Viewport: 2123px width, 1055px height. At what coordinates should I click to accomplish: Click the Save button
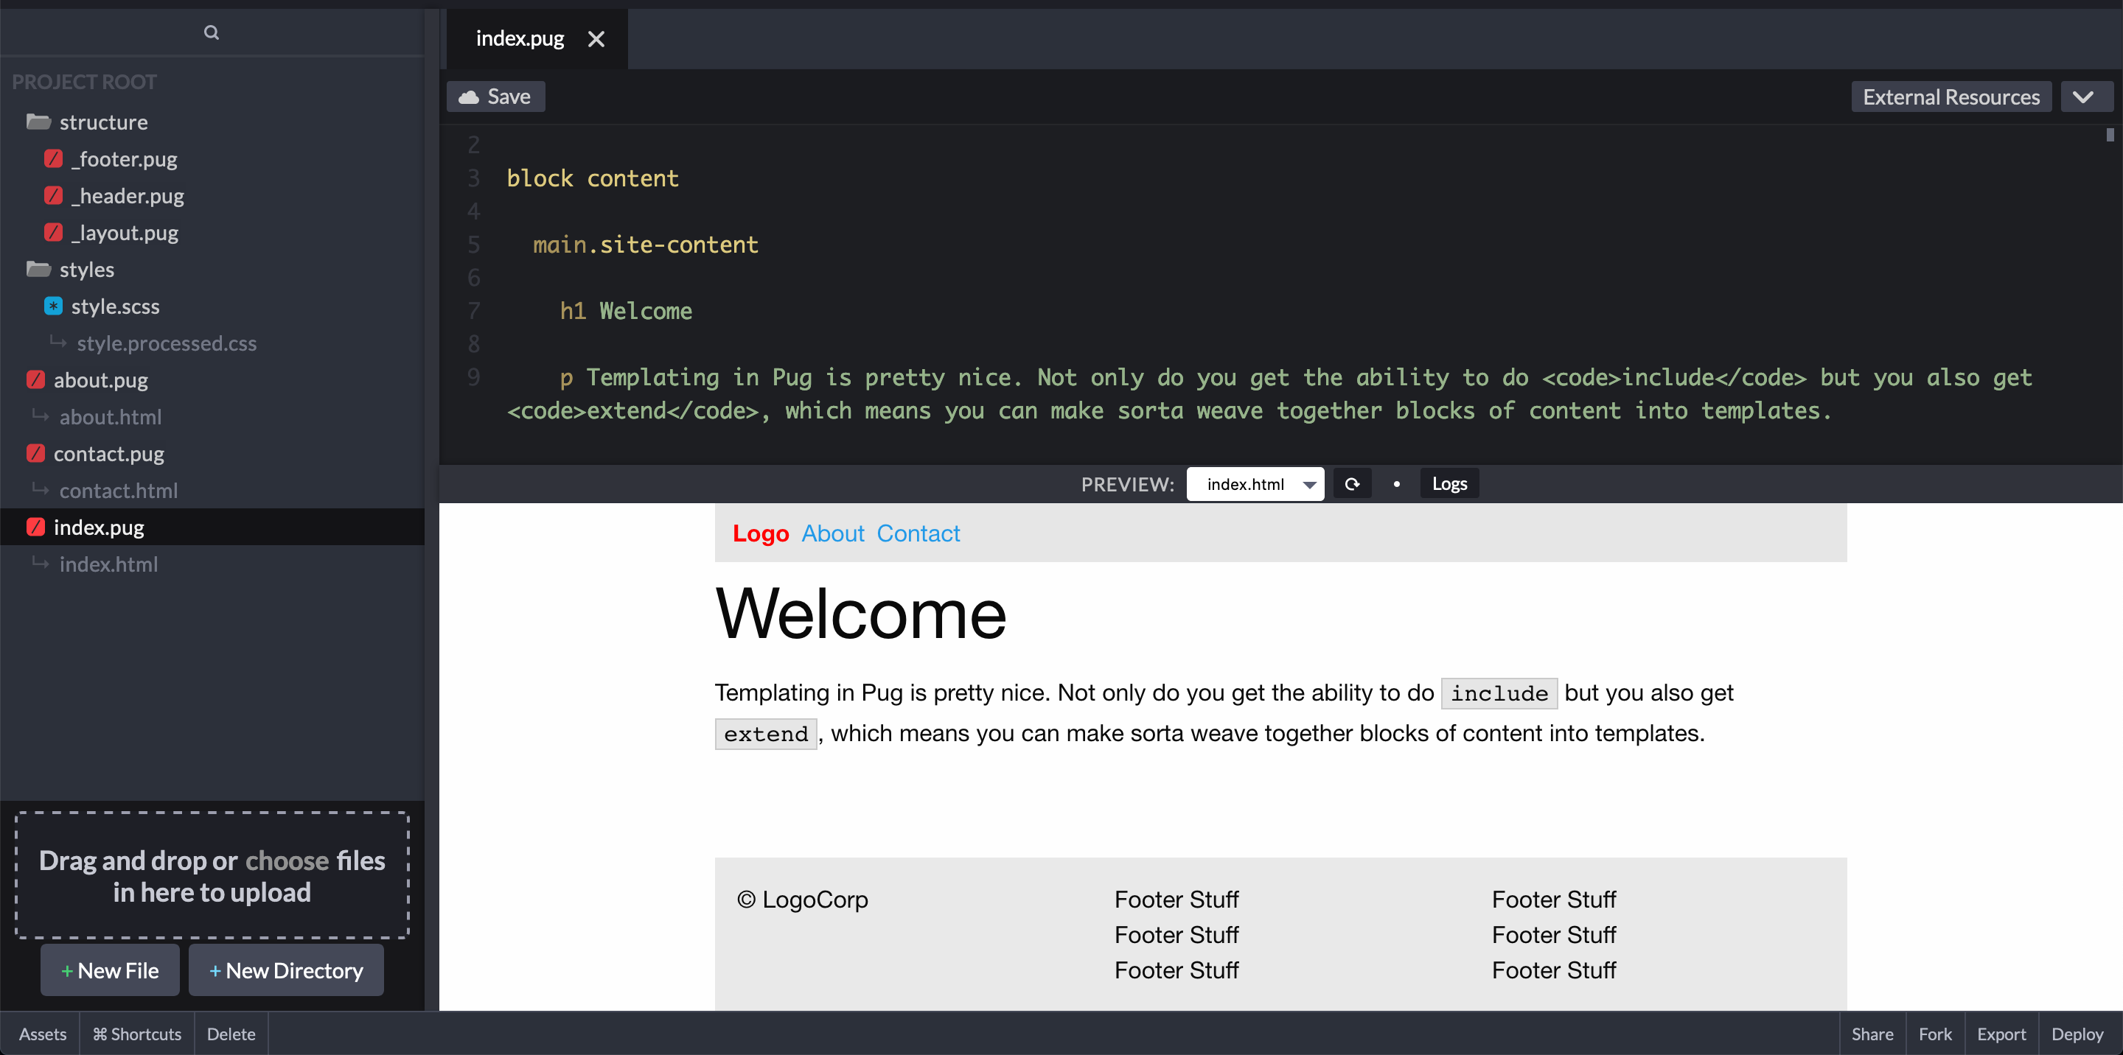pyautogui.click(x=495, y=97)
